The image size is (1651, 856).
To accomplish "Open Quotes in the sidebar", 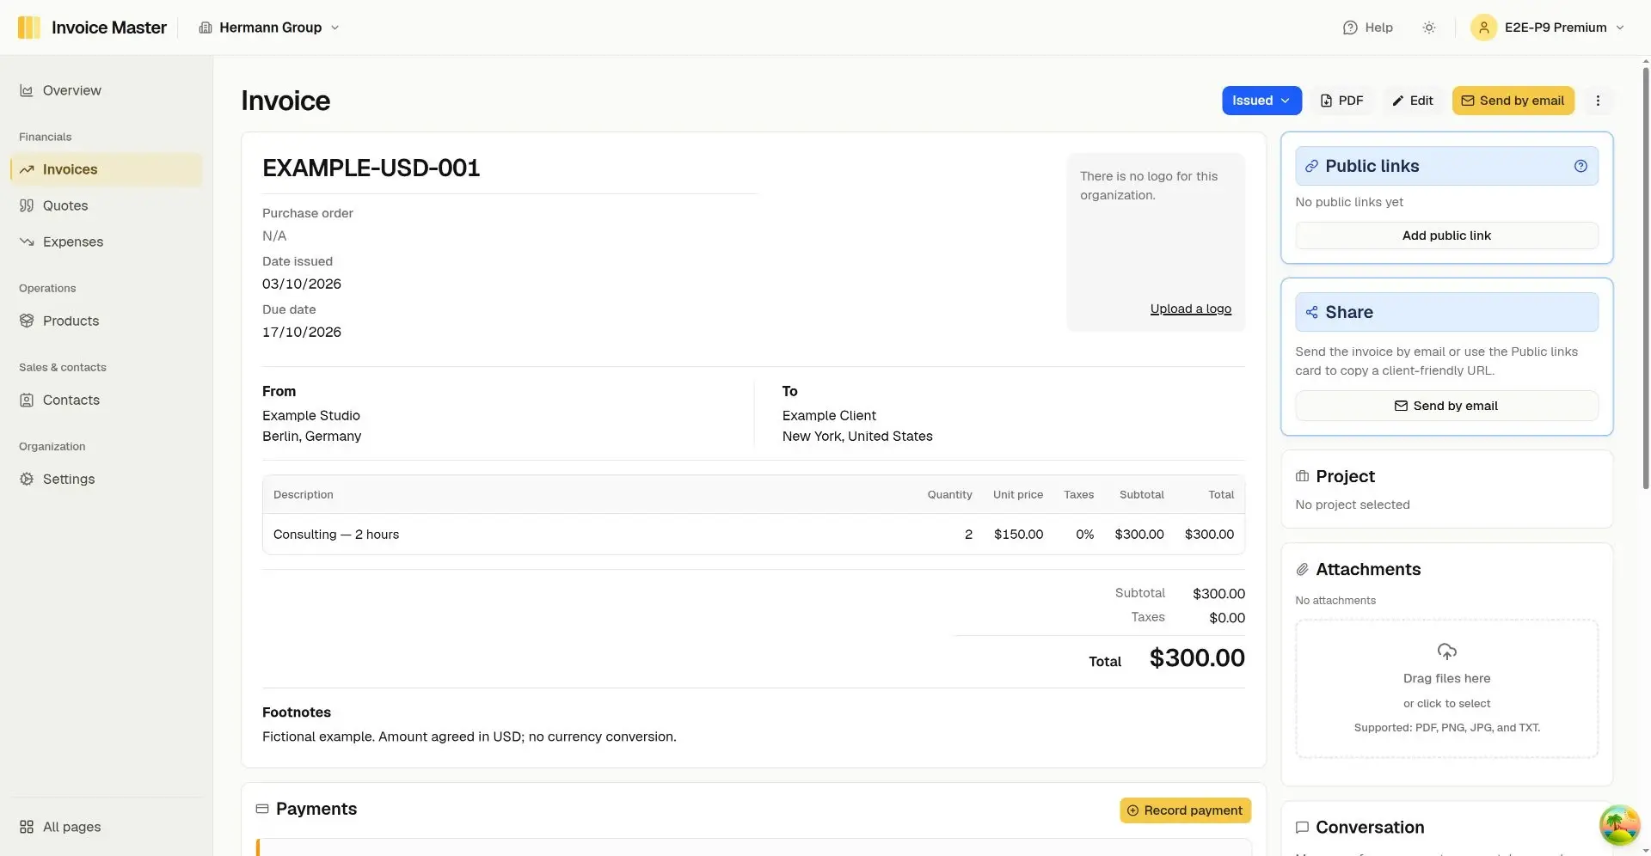I will [107, 205].
